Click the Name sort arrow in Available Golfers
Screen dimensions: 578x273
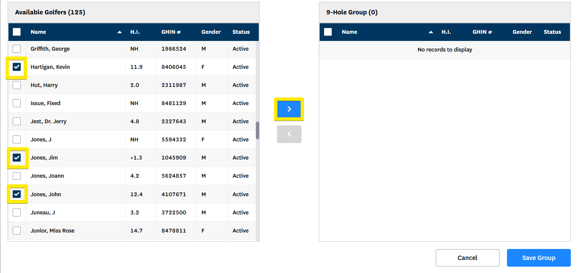[120, 32]
